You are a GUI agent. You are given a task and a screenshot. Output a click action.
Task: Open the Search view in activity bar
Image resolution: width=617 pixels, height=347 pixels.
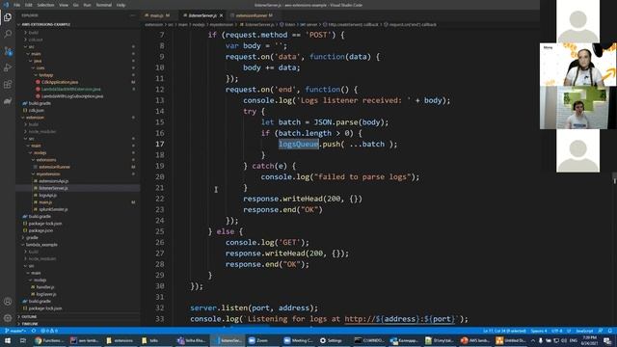(8, 34)
